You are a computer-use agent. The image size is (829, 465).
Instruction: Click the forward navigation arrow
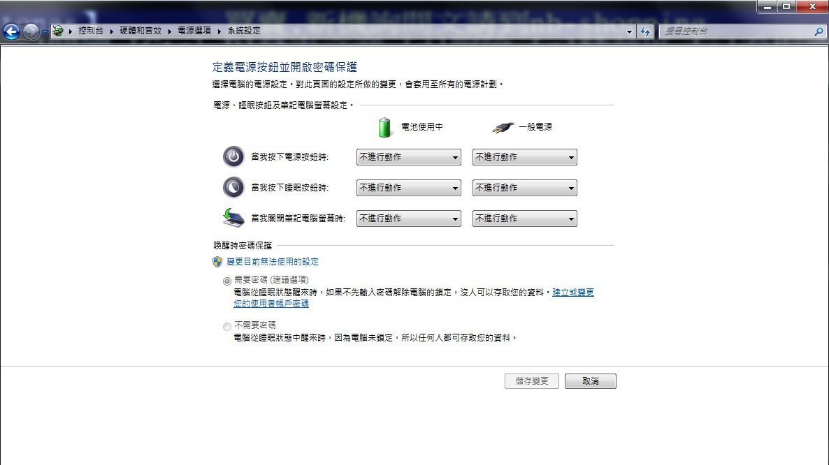point(31,31)
